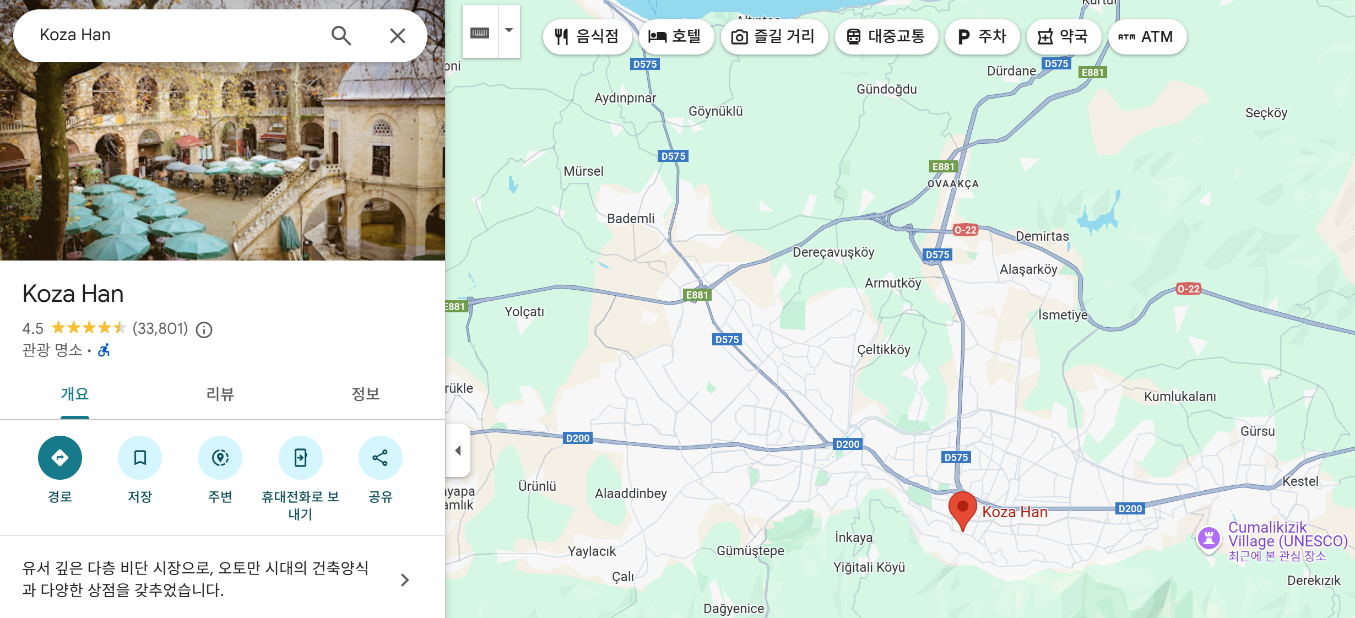Image resolution: width=1355 pixels, height=618 pixels.
Task: Open the Nearby (주변) search icon
Action: click(x=220, y=458)
